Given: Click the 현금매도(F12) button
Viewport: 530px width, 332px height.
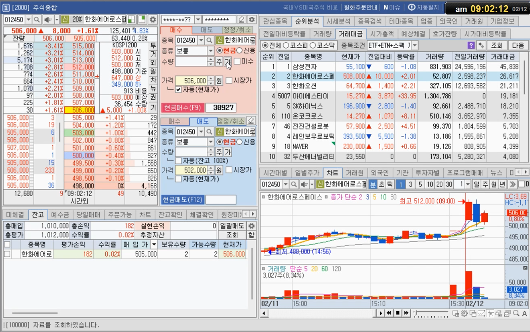Looking at the screenshot, I should [x=182, y=199].
